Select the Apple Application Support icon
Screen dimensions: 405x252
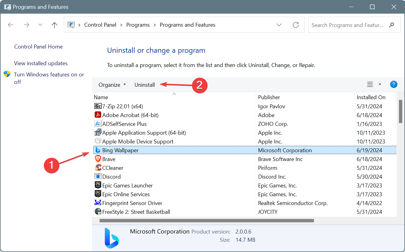(98, 133)
